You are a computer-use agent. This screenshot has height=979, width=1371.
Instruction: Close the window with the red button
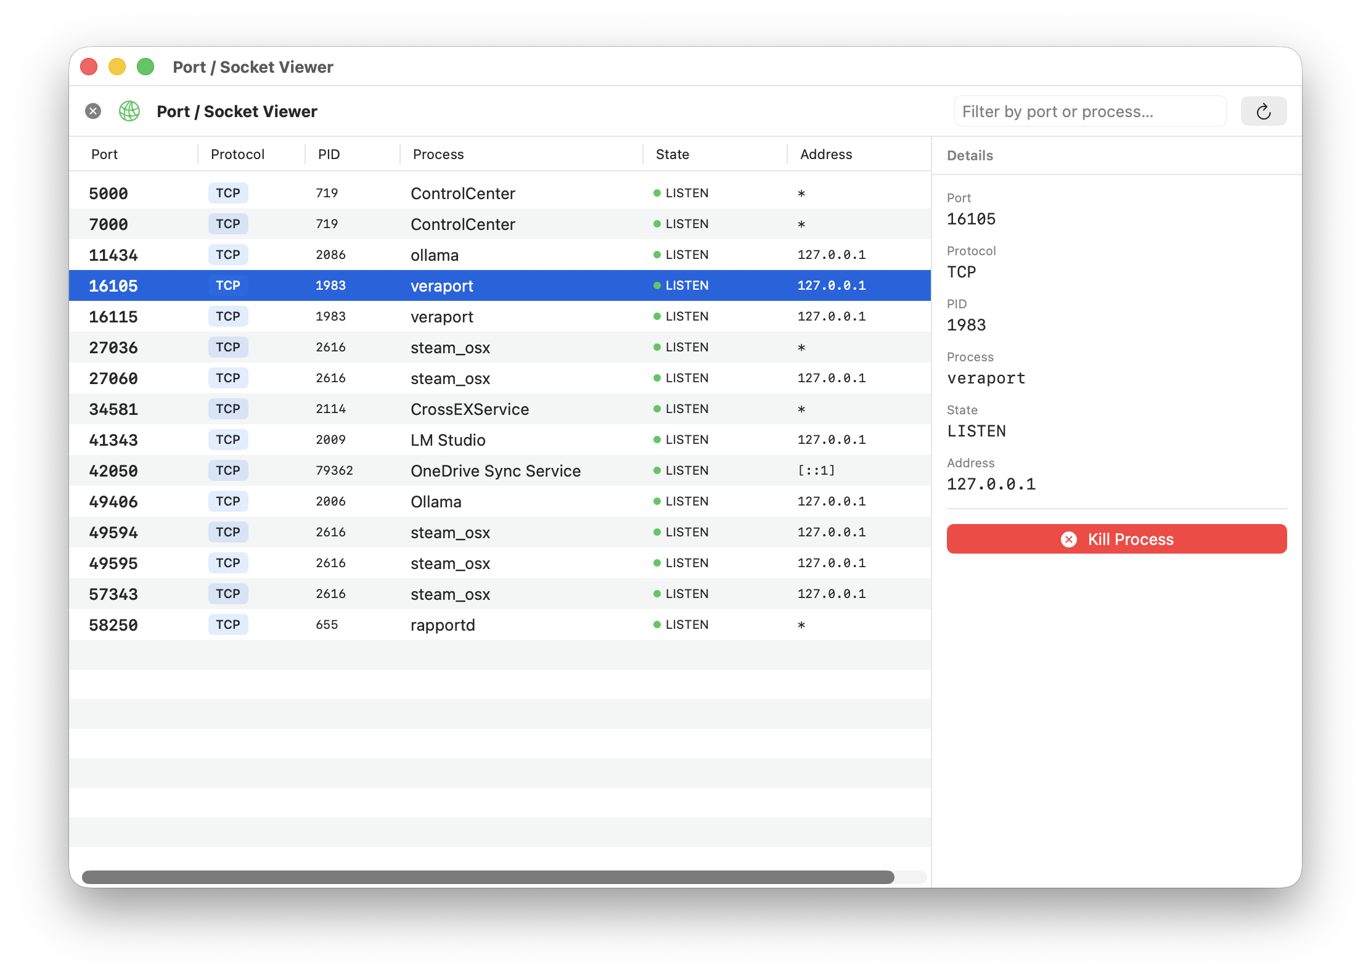click(x=89, y=67)
